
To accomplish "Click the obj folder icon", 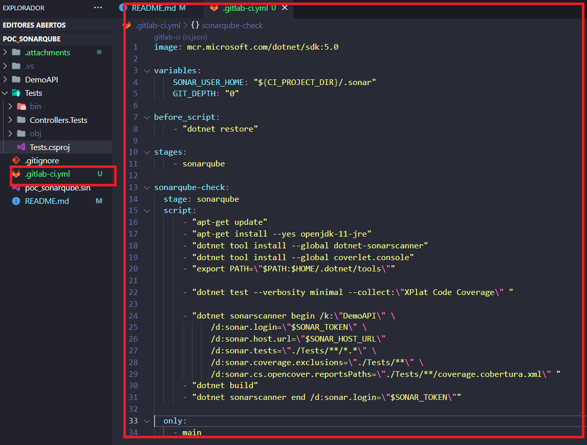I will pos(21,133).
